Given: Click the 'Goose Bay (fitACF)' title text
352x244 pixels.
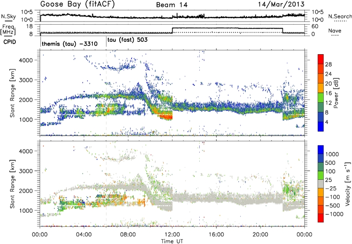Looking at the screenshot, I should coord(77,4).
